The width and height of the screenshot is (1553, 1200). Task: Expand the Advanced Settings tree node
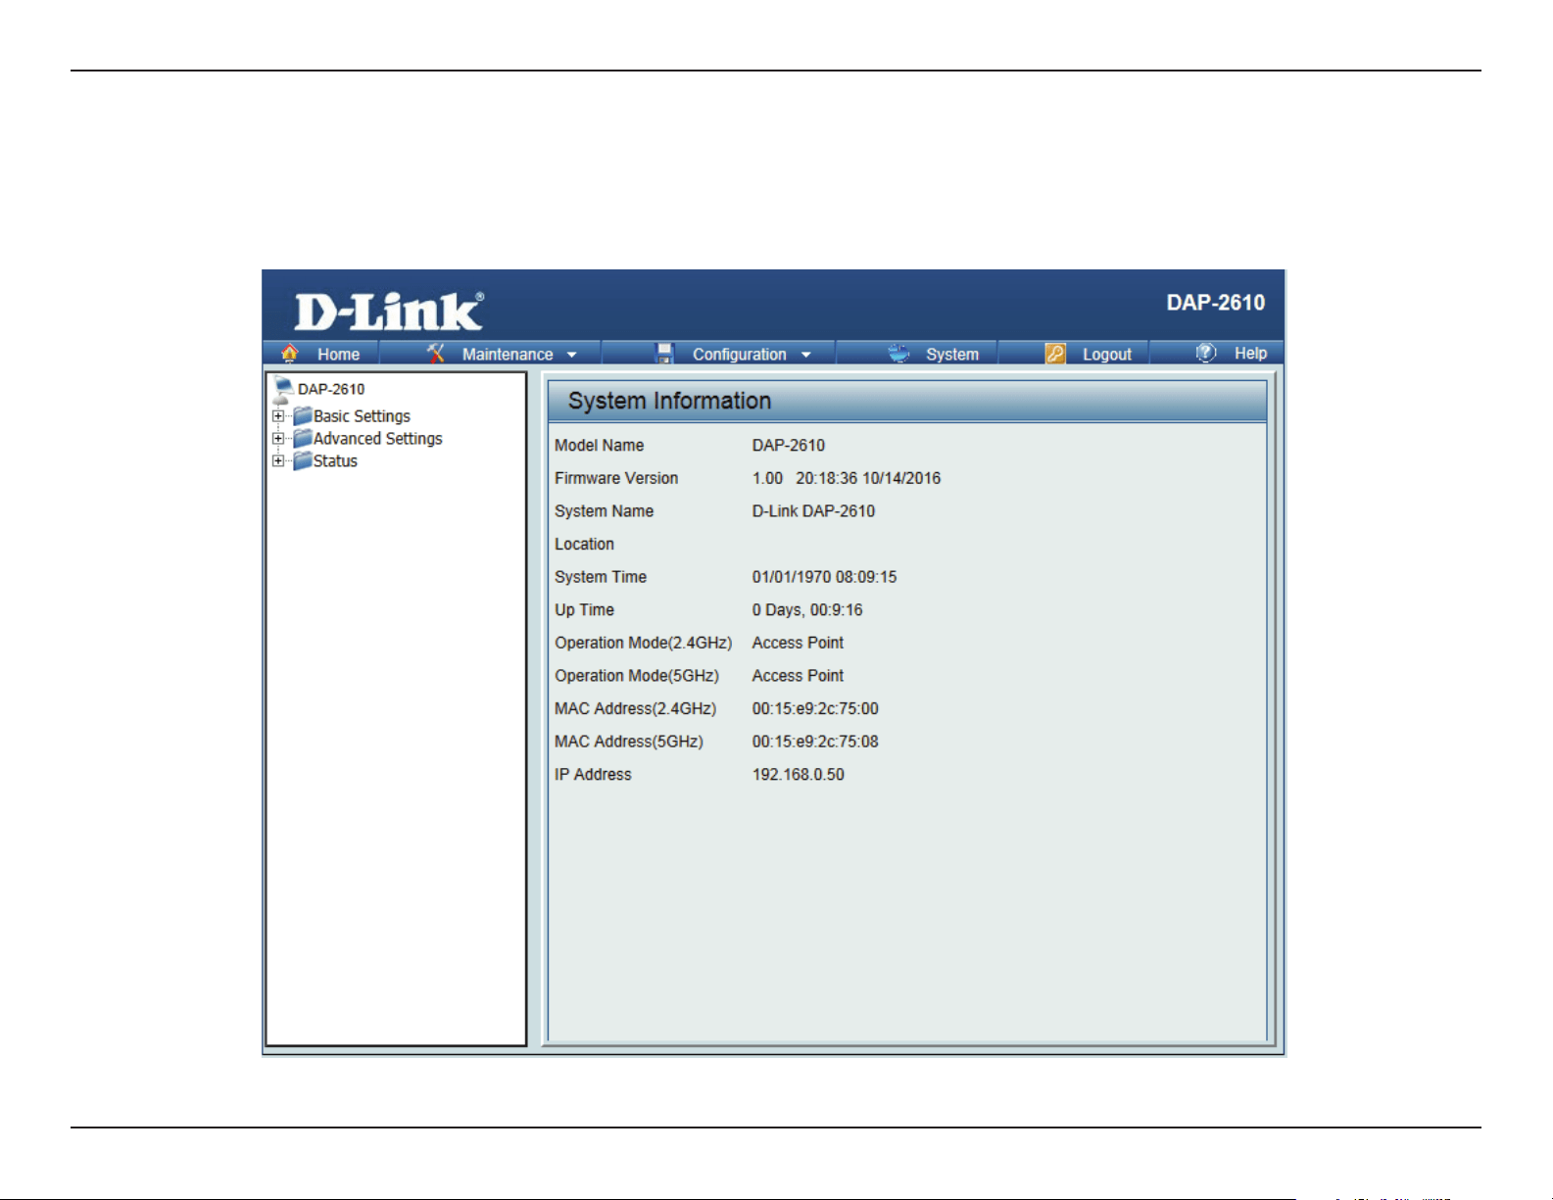point(278,439)
